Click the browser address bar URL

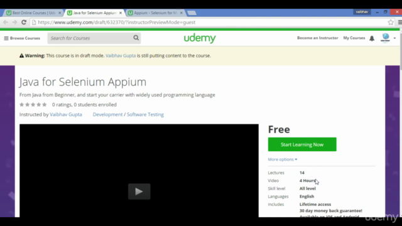coord(117,23)
